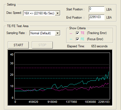The image size is (121, 110).
Task: Click the magenta dashed TE criteria line
Action: (x=62, y=68)
